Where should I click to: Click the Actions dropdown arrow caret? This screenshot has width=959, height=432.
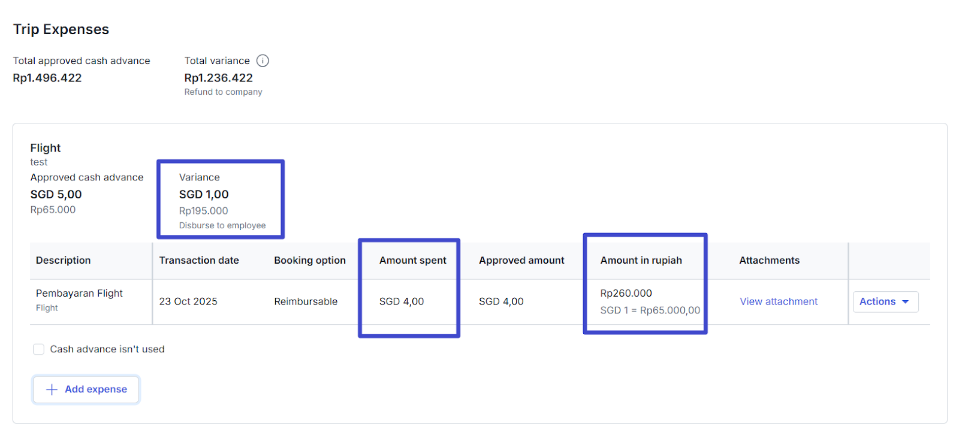pos(905,302)
